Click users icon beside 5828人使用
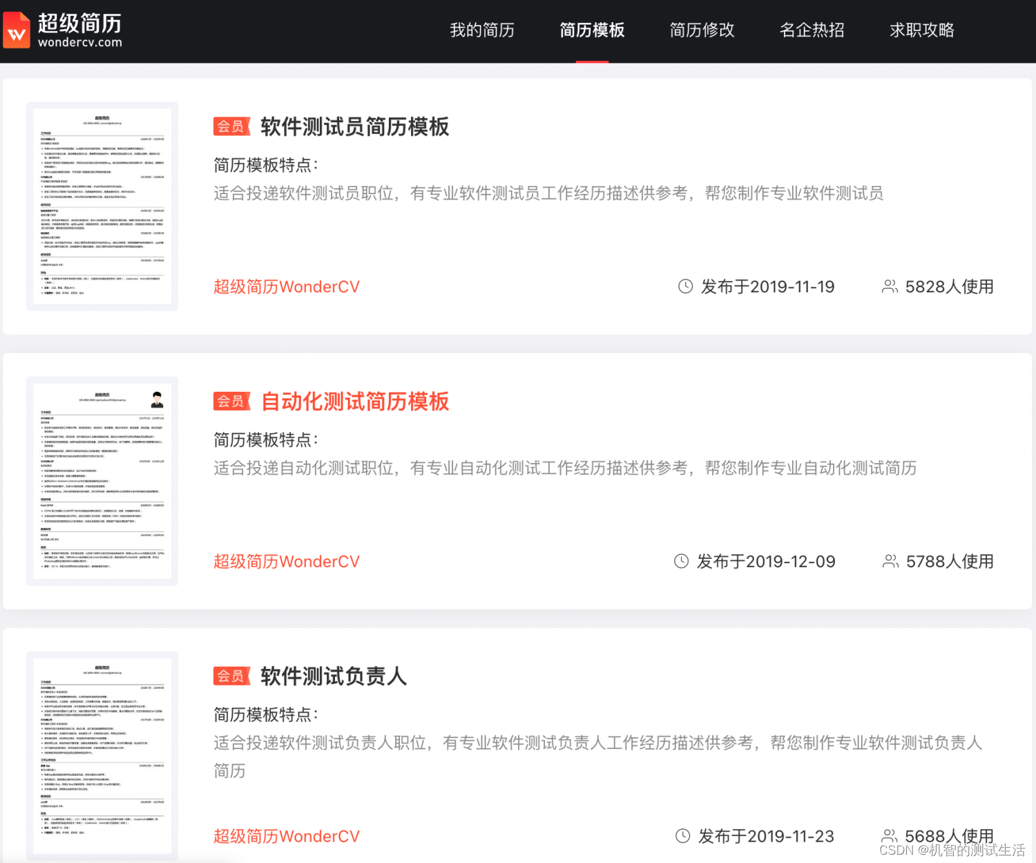Screen dimensions: 1036x863 click(890, 286)
